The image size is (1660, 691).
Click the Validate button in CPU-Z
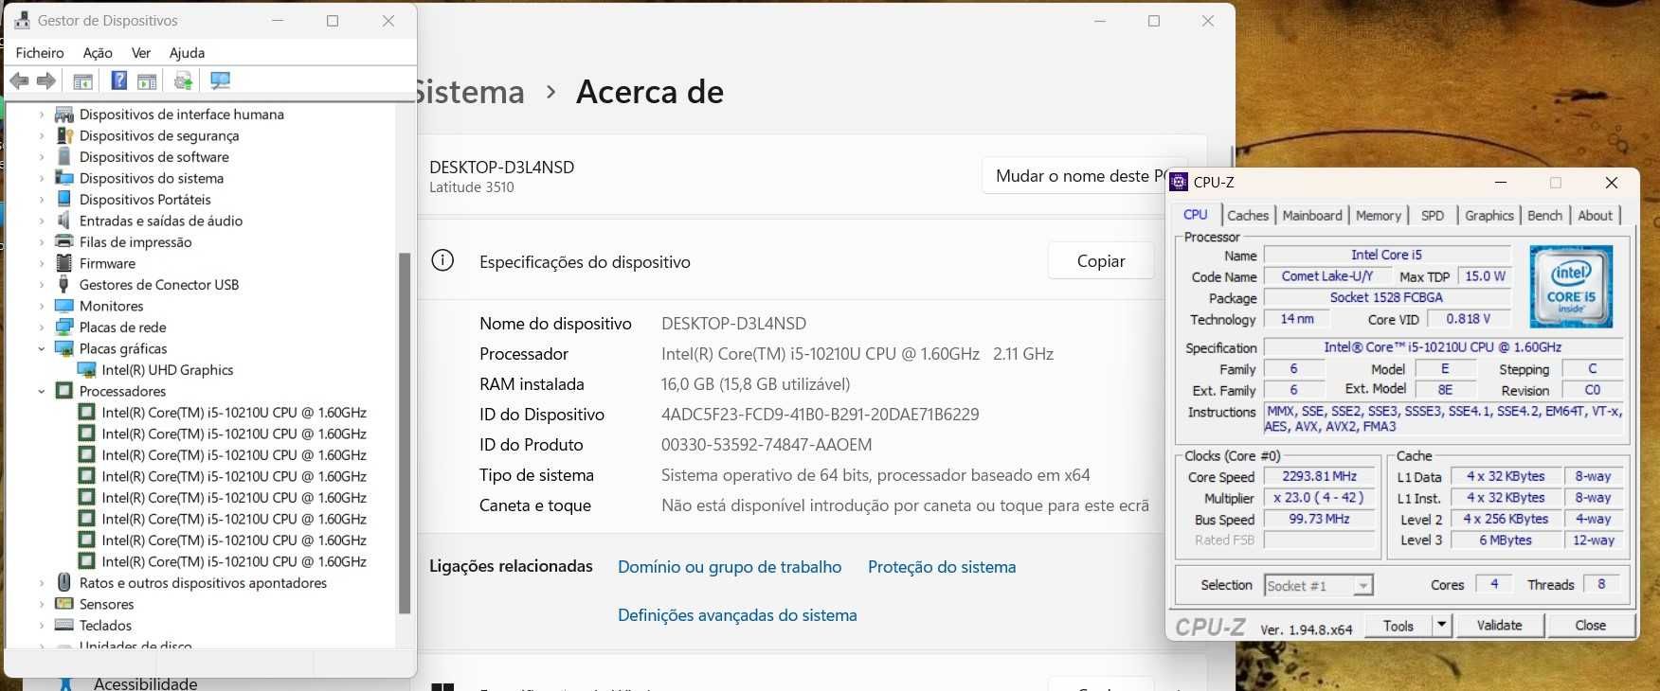[1499, 625]
